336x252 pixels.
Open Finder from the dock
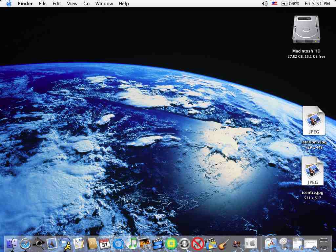pyautogui.click(x=12, y=244)
